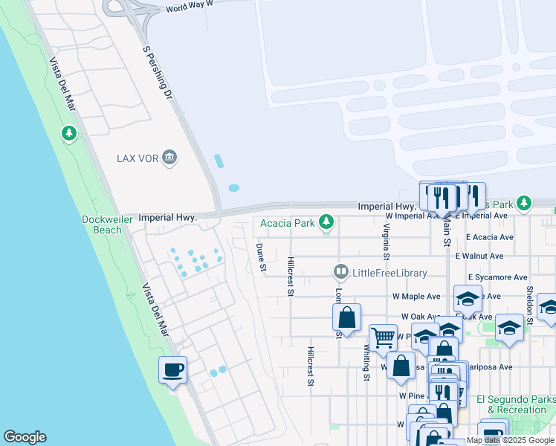The width and height of the screenshot is (556, 446).
Task: Open the shopping cart grocery marker
Action: click(383, 339)
